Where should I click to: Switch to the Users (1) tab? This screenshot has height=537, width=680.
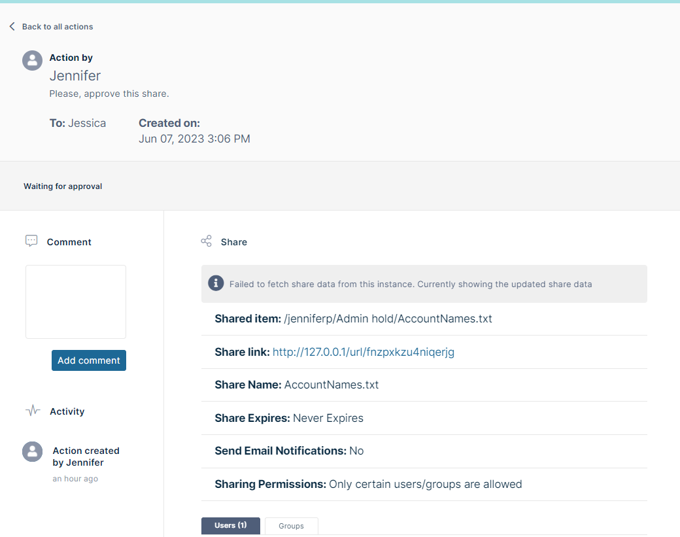(231, 526)
